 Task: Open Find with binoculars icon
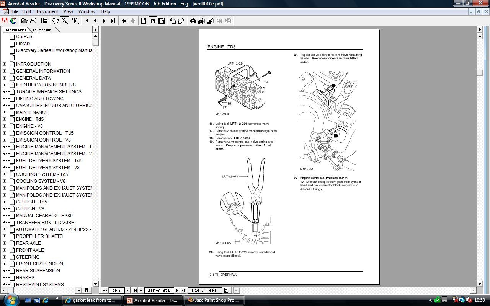pos(193,21)
